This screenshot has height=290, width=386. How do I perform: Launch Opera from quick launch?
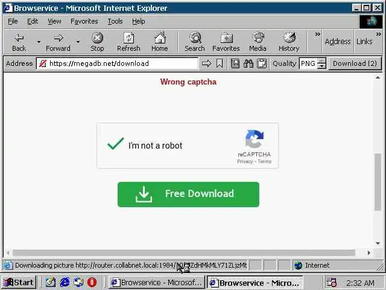click(x=92, y=282)
